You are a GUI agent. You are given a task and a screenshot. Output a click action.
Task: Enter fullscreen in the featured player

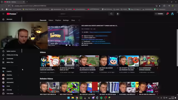[x=76, y=45]
